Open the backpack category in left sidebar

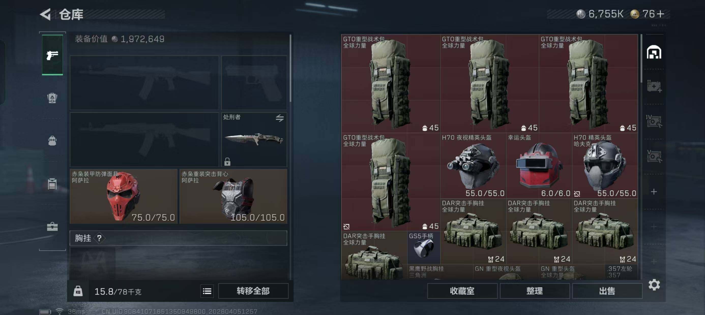coord(52,98)
